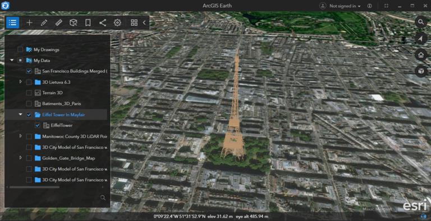This screenshot has height=221, width=431.
Task: Click the esri logo link
Action: click(x=415, y=206)
